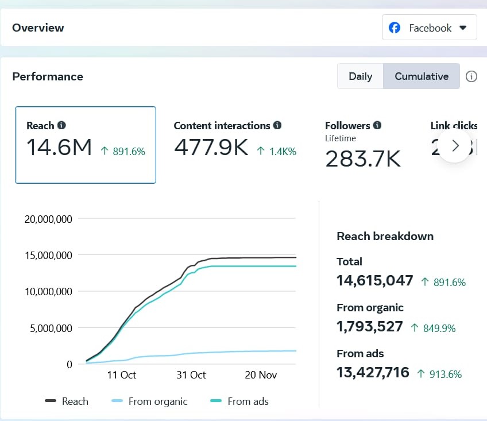Expand platform list via dropdown caret
487x421 pixels.
(x=463, y=28)
